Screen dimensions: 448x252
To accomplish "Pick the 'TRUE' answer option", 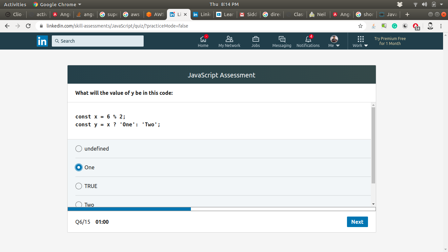I will [79, 186].
